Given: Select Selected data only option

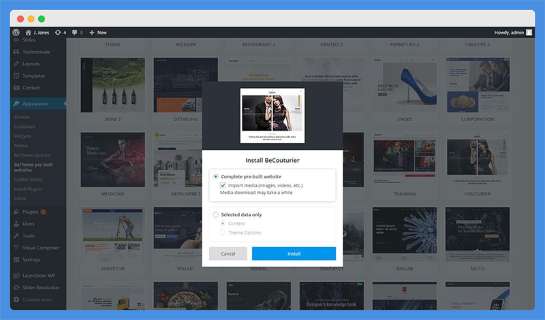Looking at the screenshot, I should pyautogui.click(x=215, y=214).
